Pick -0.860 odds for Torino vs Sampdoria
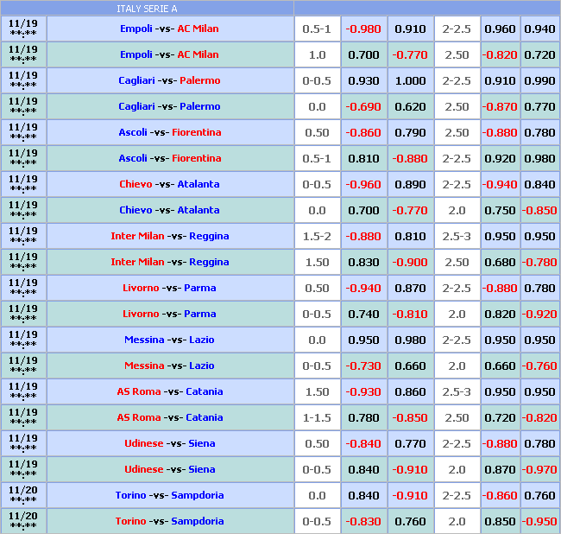 pyautogui.click(x=500, y=495)
